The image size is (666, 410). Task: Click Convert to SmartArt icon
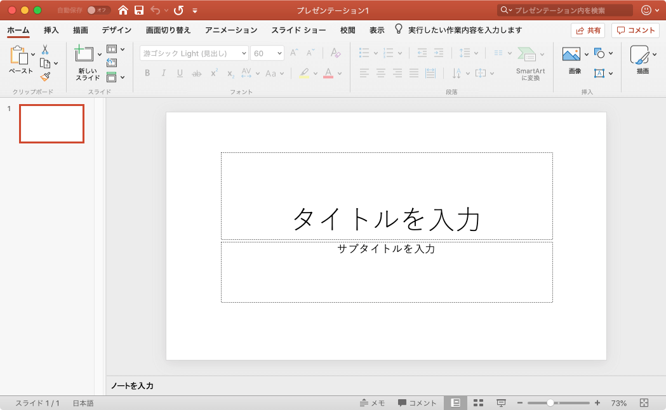pyautogui.click(x=526, y=55)
